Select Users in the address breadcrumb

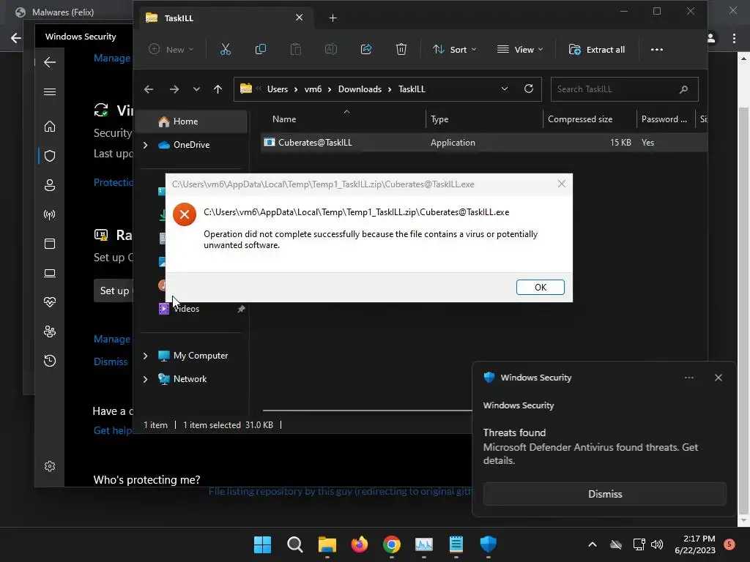(x=278, y=89)
